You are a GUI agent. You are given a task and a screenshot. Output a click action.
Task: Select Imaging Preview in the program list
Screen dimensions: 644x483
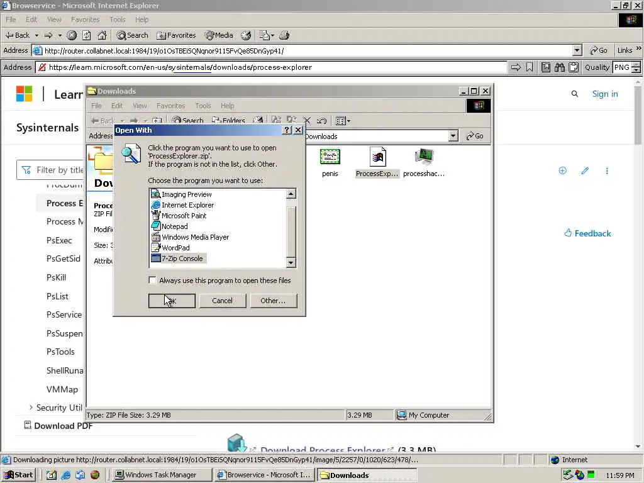click(x=182, y=194)
